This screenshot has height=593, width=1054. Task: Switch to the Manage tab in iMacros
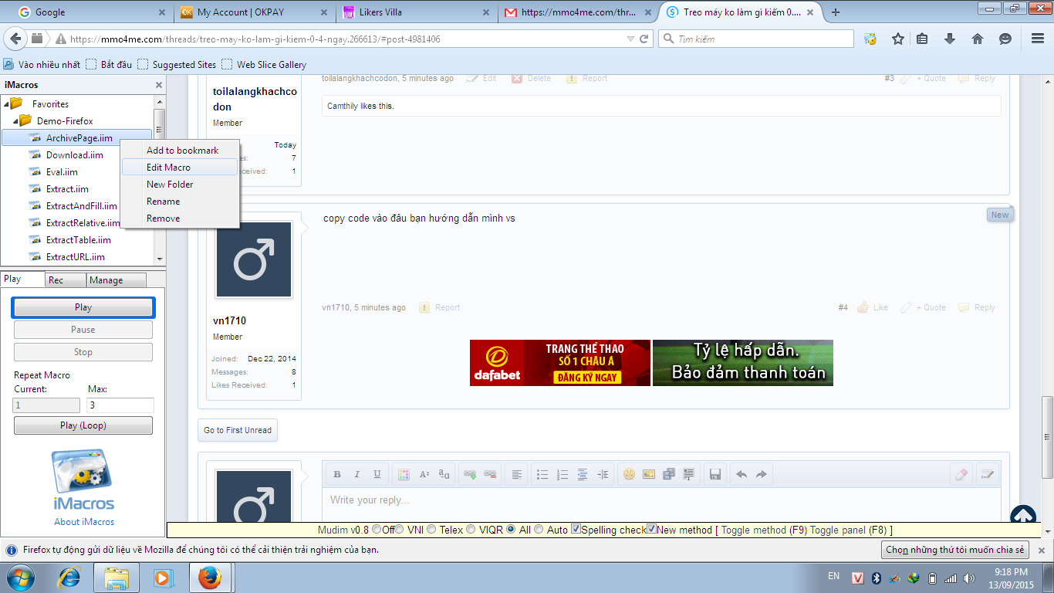[116, 280]
